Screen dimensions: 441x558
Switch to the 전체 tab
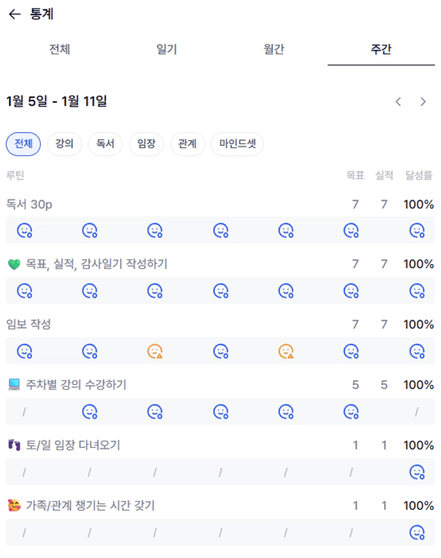pos(60,50)
